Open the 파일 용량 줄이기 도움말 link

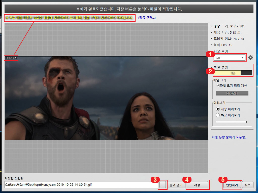pos(229,137)
